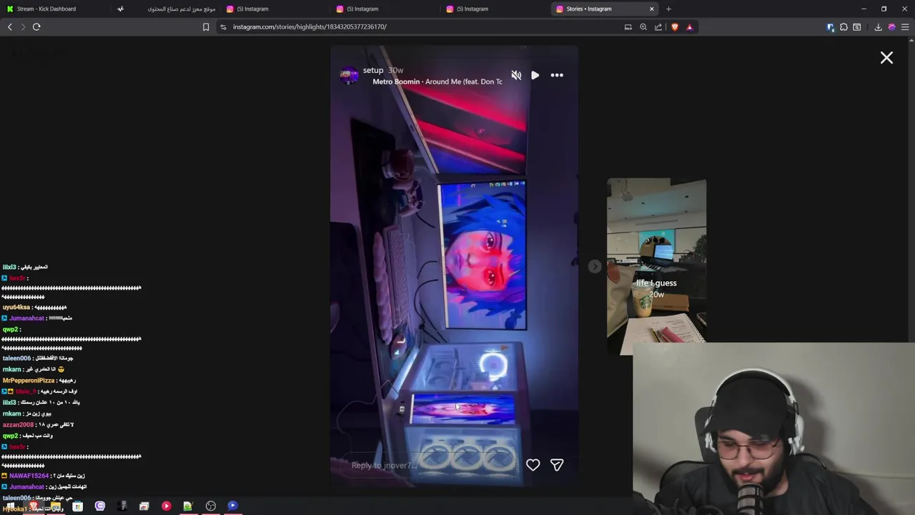The width and height of the screenshot is (915, 515).
Task: Click chat user azzan2008
Action: [x=18, y=425]
